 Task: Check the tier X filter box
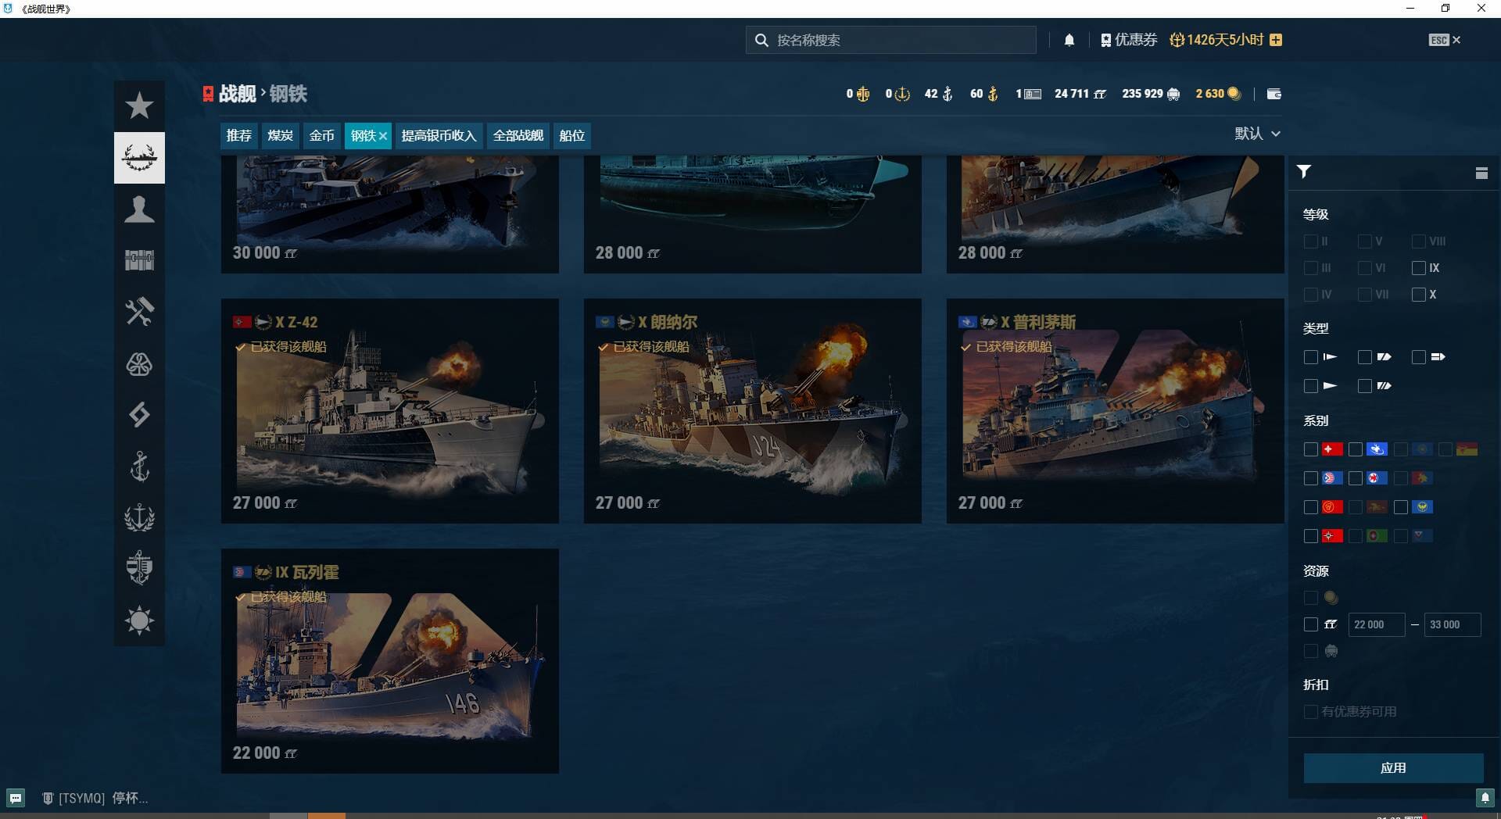1418,295
